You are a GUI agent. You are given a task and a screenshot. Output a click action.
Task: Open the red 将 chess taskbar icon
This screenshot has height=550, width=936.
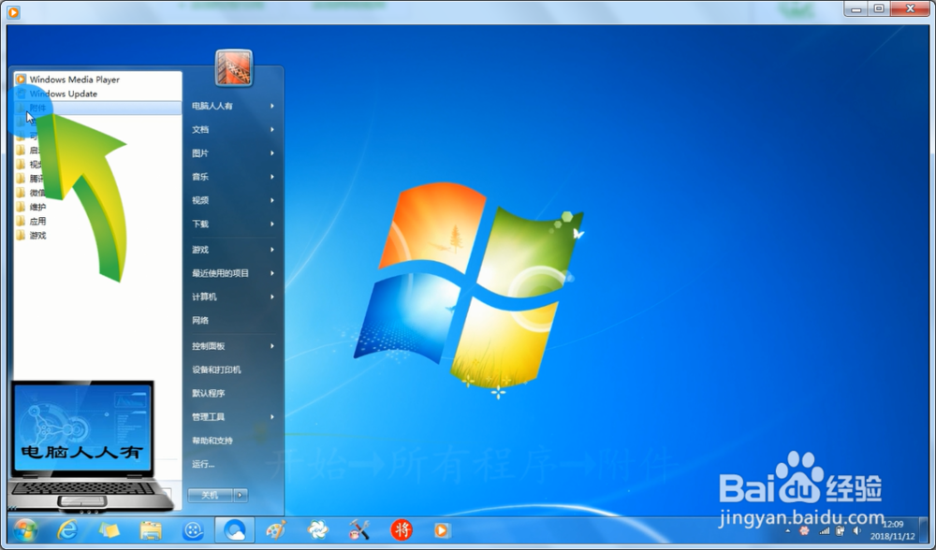pyautogui.click(x=402, y=530)
